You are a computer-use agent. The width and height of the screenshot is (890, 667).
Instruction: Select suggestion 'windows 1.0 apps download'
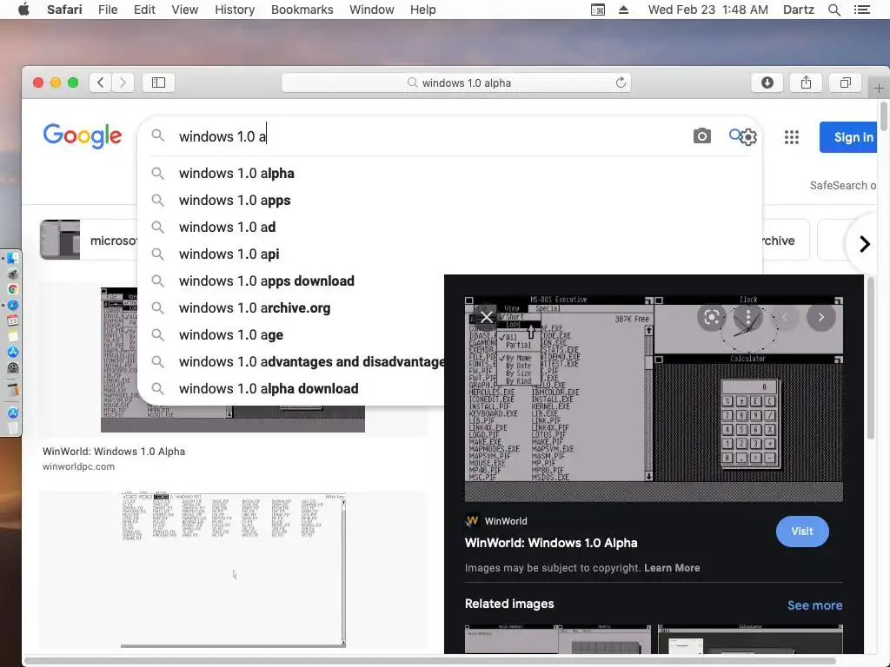(x=291, y=281)
